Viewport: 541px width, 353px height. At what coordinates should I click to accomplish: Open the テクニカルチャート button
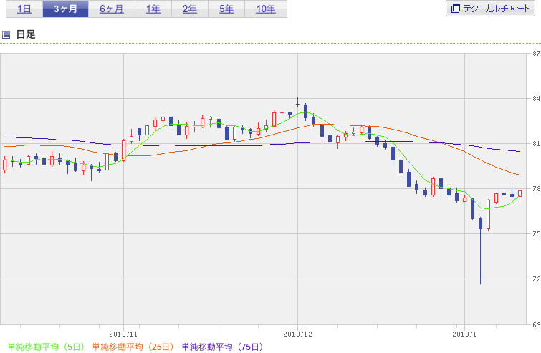490,9
